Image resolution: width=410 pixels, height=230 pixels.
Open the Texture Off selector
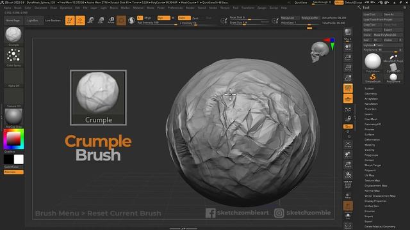[x=13, y=98]
